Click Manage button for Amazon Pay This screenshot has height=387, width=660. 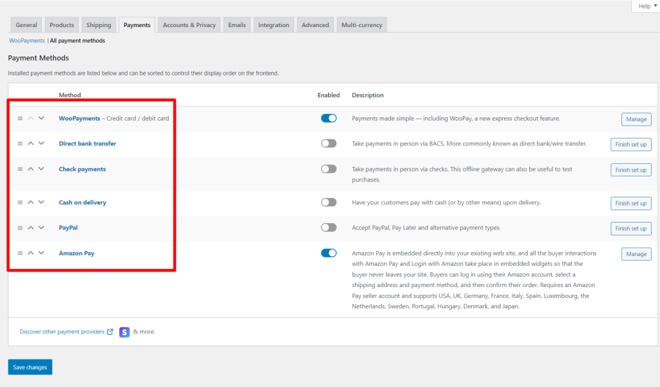[x=636, y=254]
